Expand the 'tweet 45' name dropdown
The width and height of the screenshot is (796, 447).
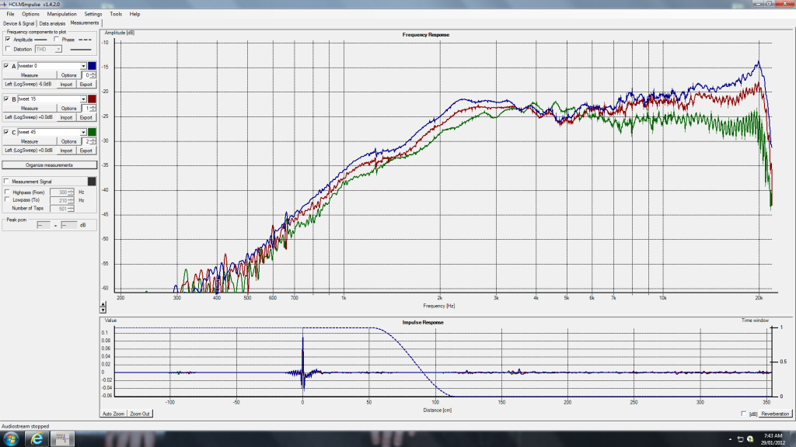[83, 132]
